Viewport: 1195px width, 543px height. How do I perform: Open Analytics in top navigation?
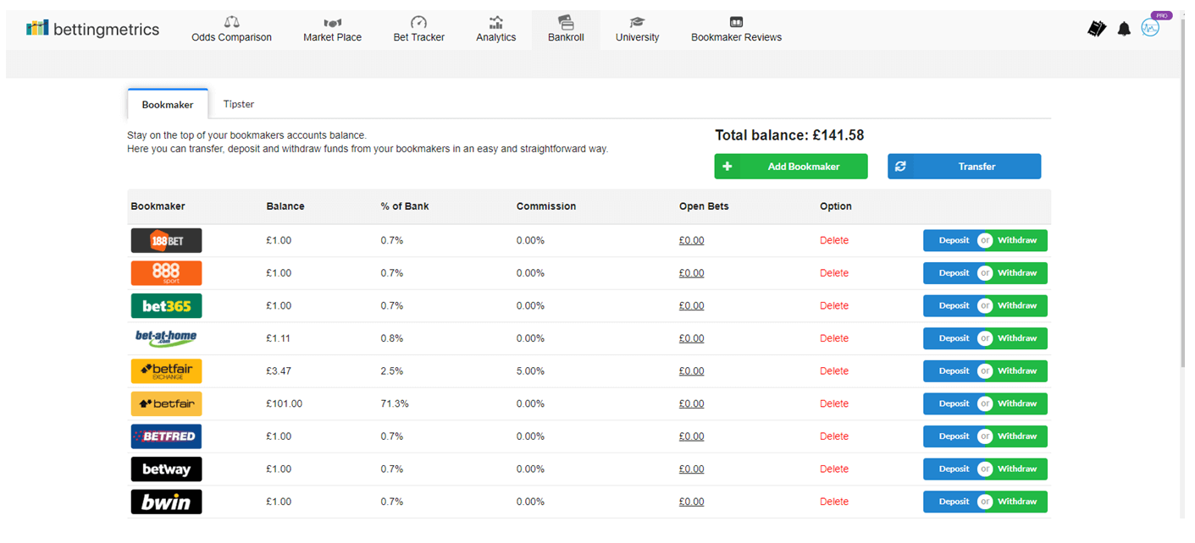[495, 30]
